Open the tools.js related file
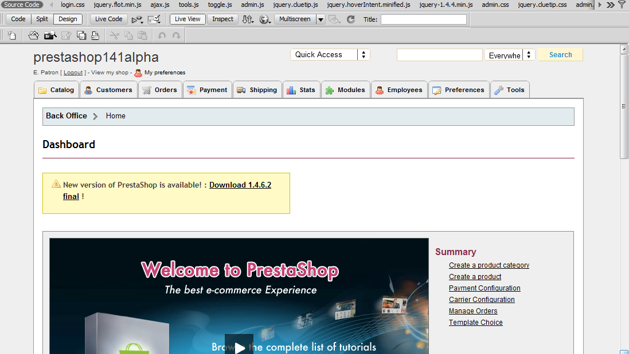The image size is (629, 354). 189,5
